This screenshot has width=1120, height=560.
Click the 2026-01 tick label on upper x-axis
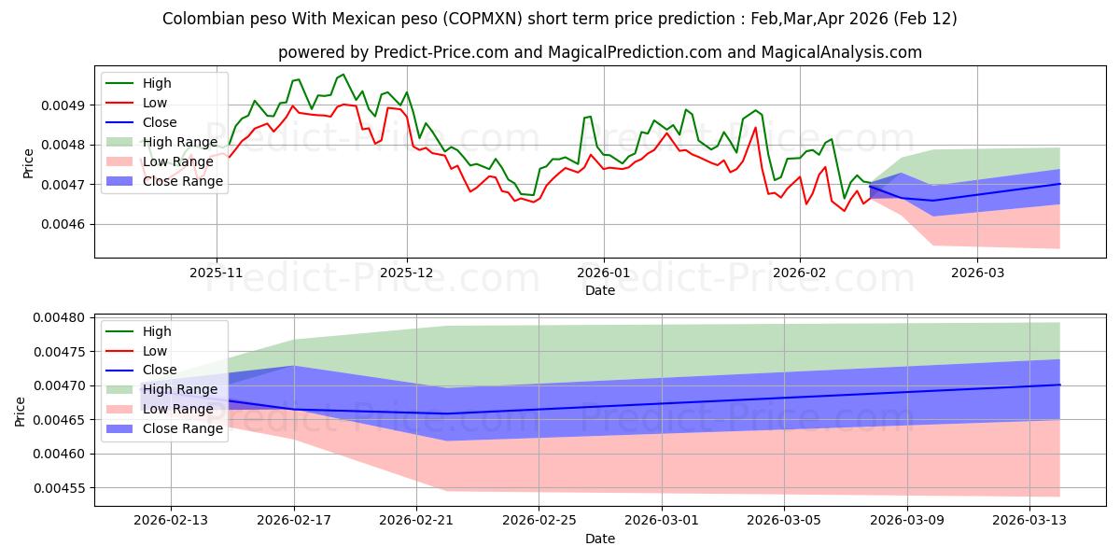[603, 273]
